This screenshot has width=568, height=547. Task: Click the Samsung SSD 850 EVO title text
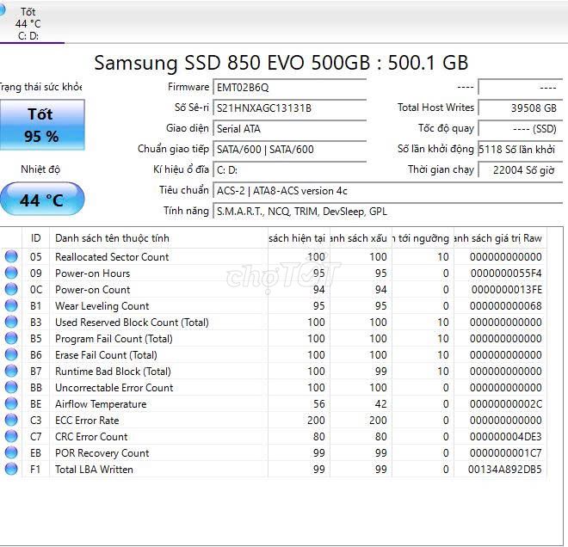[281, 63]
